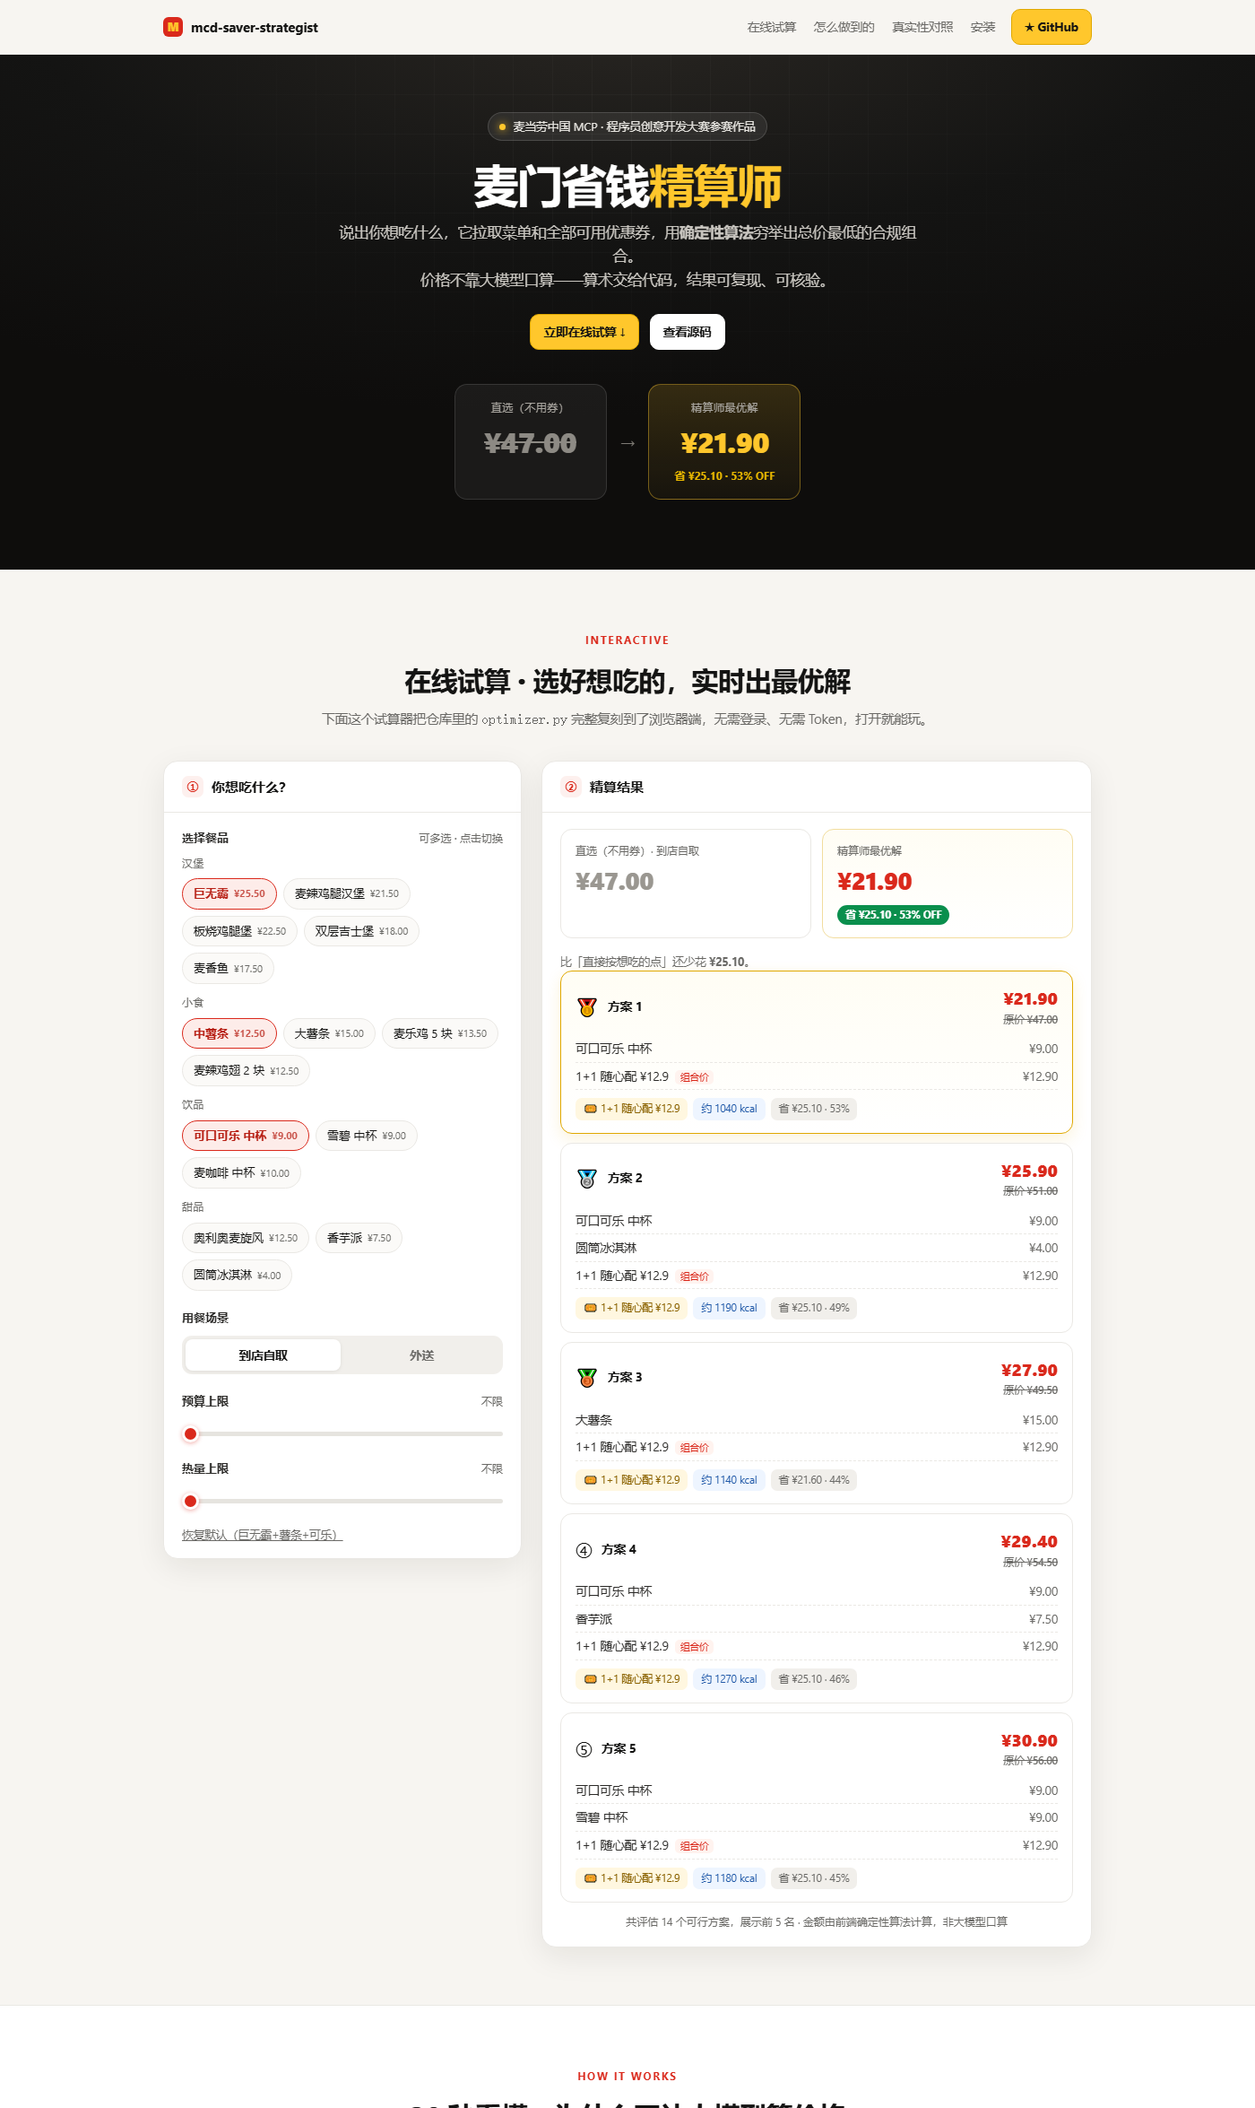Image resolution: width=1255 pixels, height=2108 pixels.
Task: Click the 雪碧 中杯 row in 方案 5
Action: [x=817, y=1817]
